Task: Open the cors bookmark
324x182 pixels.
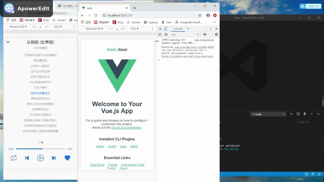Action: click(166, 22)
